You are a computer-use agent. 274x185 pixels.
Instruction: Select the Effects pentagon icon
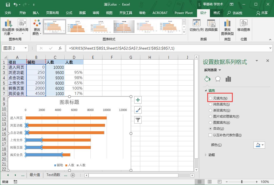218,79
